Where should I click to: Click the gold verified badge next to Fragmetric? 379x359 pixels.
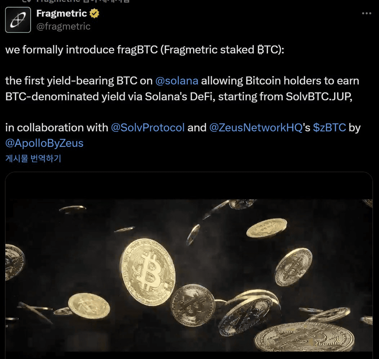[94, 14]
